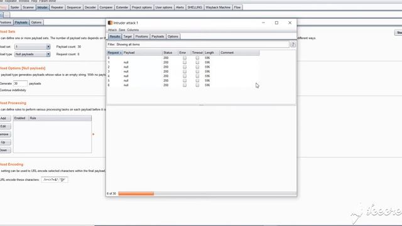Select the 200 status in request row 5
This screenshot has height=226, width=402.
point(166,80)
